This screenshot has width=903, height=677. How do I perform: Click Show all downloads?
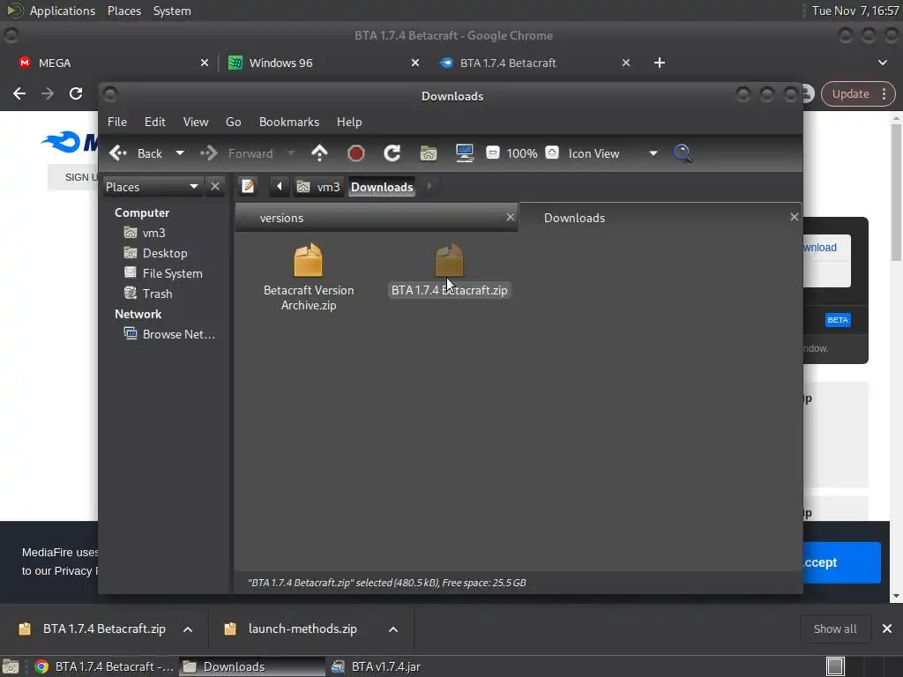click(x=834, y=629)
